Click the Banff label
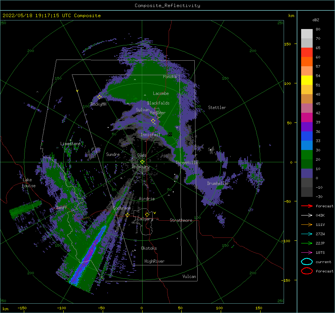335x313 pixels. click(61, 208)
